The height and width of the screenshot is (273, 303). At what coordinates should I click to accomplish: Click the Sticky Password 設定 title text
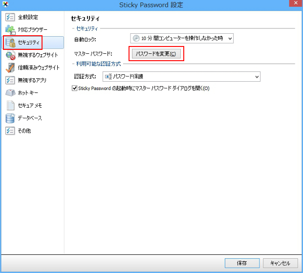coord(151,5)
